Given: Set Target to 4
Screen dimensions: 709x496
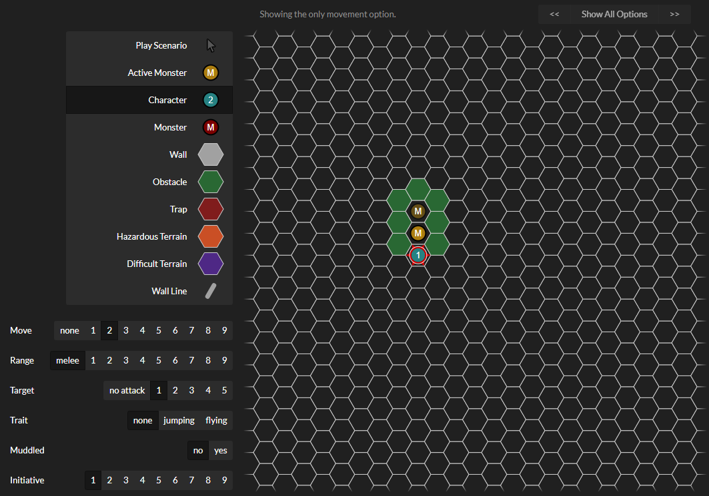Looking at the screenshot, I should pos(208,390).
